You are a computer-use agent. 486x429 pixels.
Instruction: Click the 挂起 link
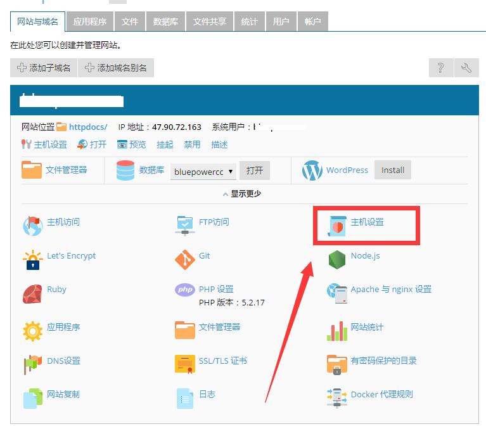click(x=165, y=144)
